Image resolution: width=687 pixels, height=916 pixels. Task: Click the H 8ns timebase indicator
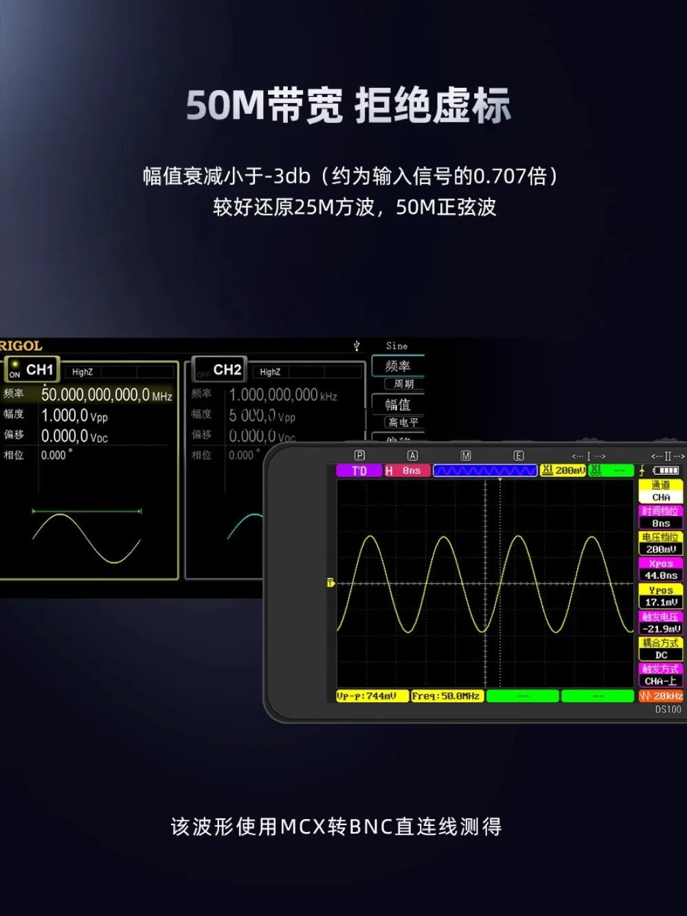click(407, 471)
